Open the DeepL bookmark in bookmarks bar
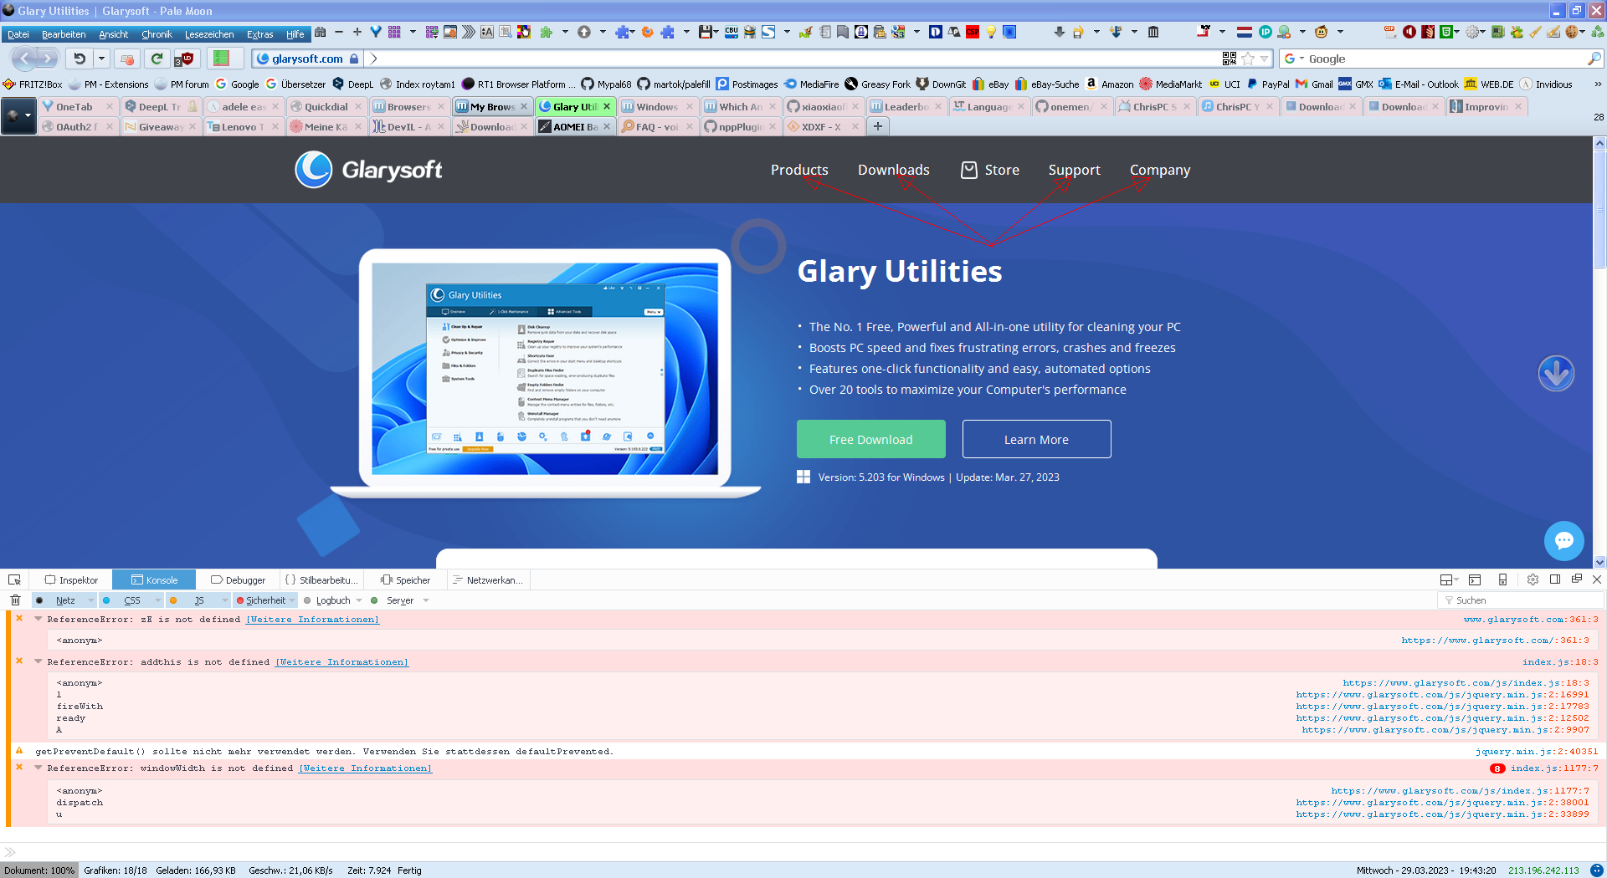 [x=352, y=84]
